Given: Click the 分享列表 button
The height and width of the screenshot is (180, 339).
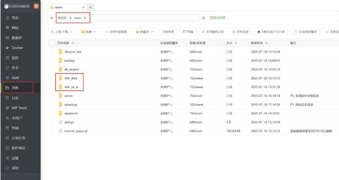Looking at the screenshot, I should 168,32.
